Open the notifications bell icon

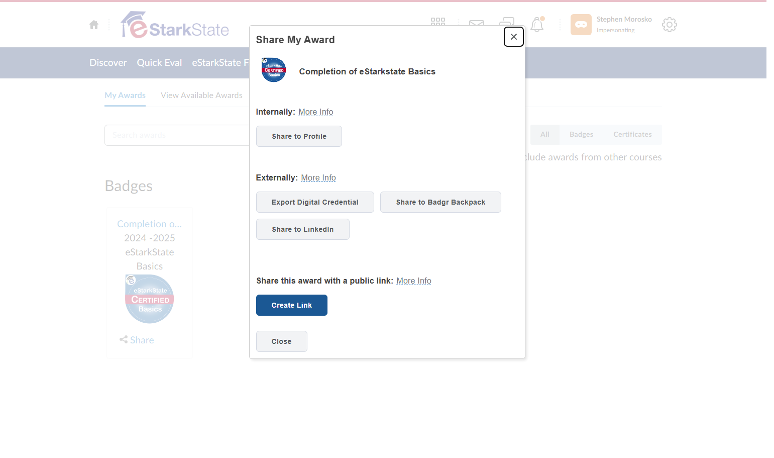click(x=537, y=25)
